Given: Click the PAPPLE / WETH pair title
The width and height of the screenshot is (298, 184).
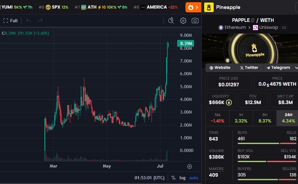Looking at the screenshot, I should click(253, 20).
